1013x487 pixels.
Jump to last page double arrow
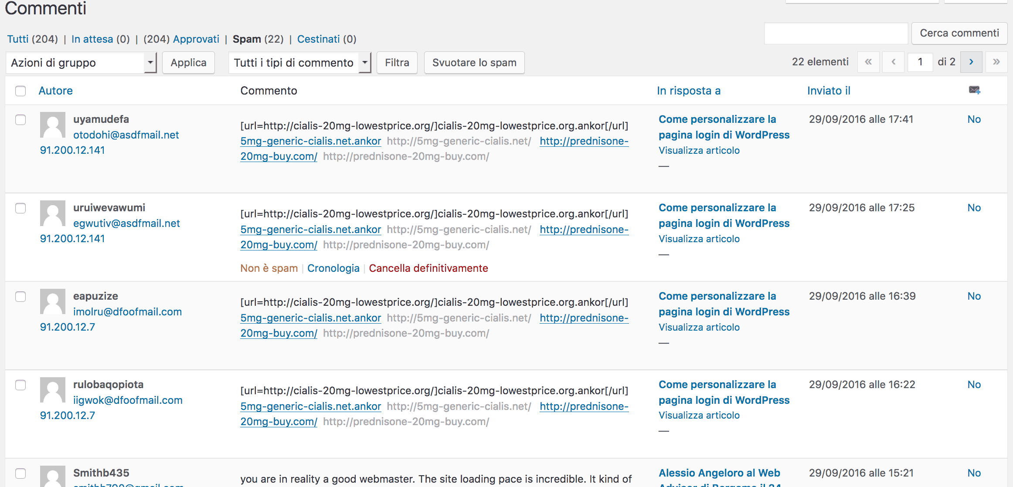pos(996,62)
